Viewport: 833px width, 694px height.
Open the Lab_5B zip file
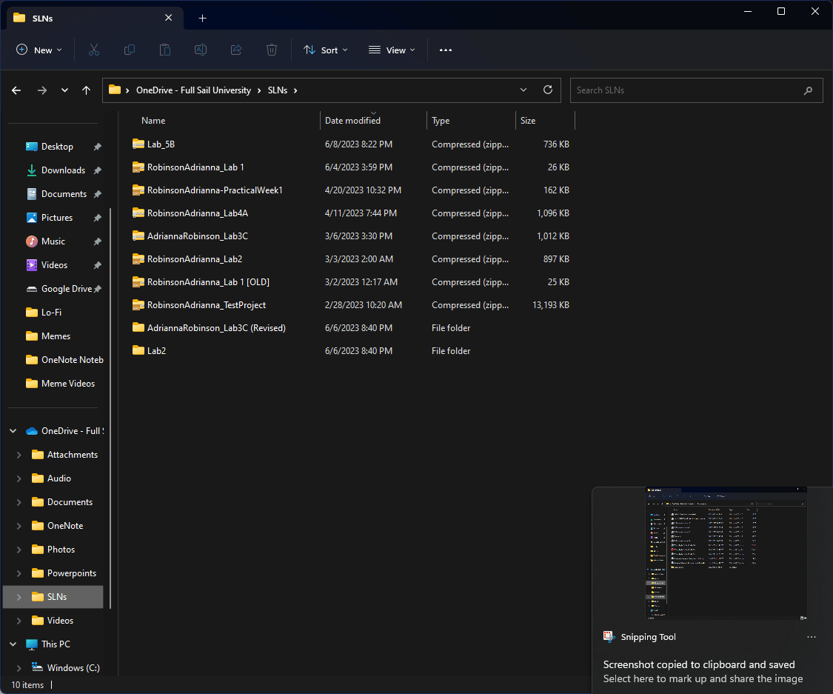pyautogui.click(x=161, y=144)
